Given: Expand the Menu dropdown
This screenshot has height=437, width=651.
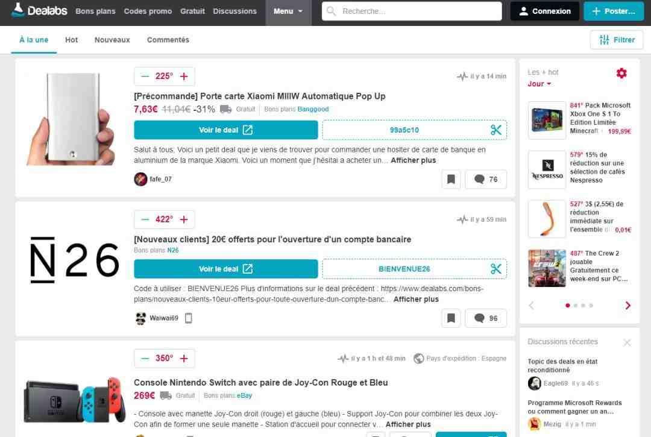Looking at the screenshot, I should [288, 11].
